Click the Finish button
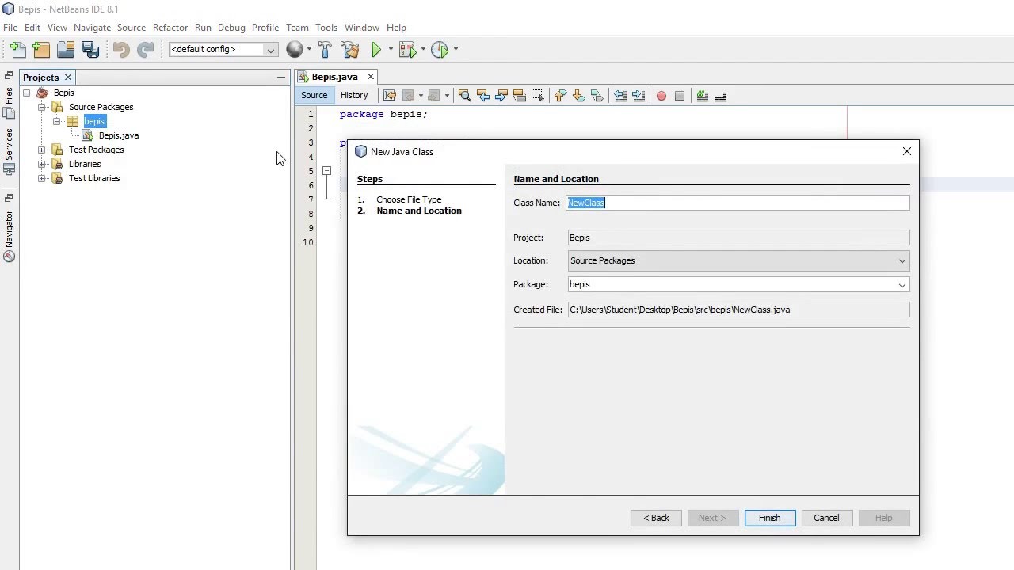The width and height of the screenshot is (1014, 570). [x=770, y=518]
